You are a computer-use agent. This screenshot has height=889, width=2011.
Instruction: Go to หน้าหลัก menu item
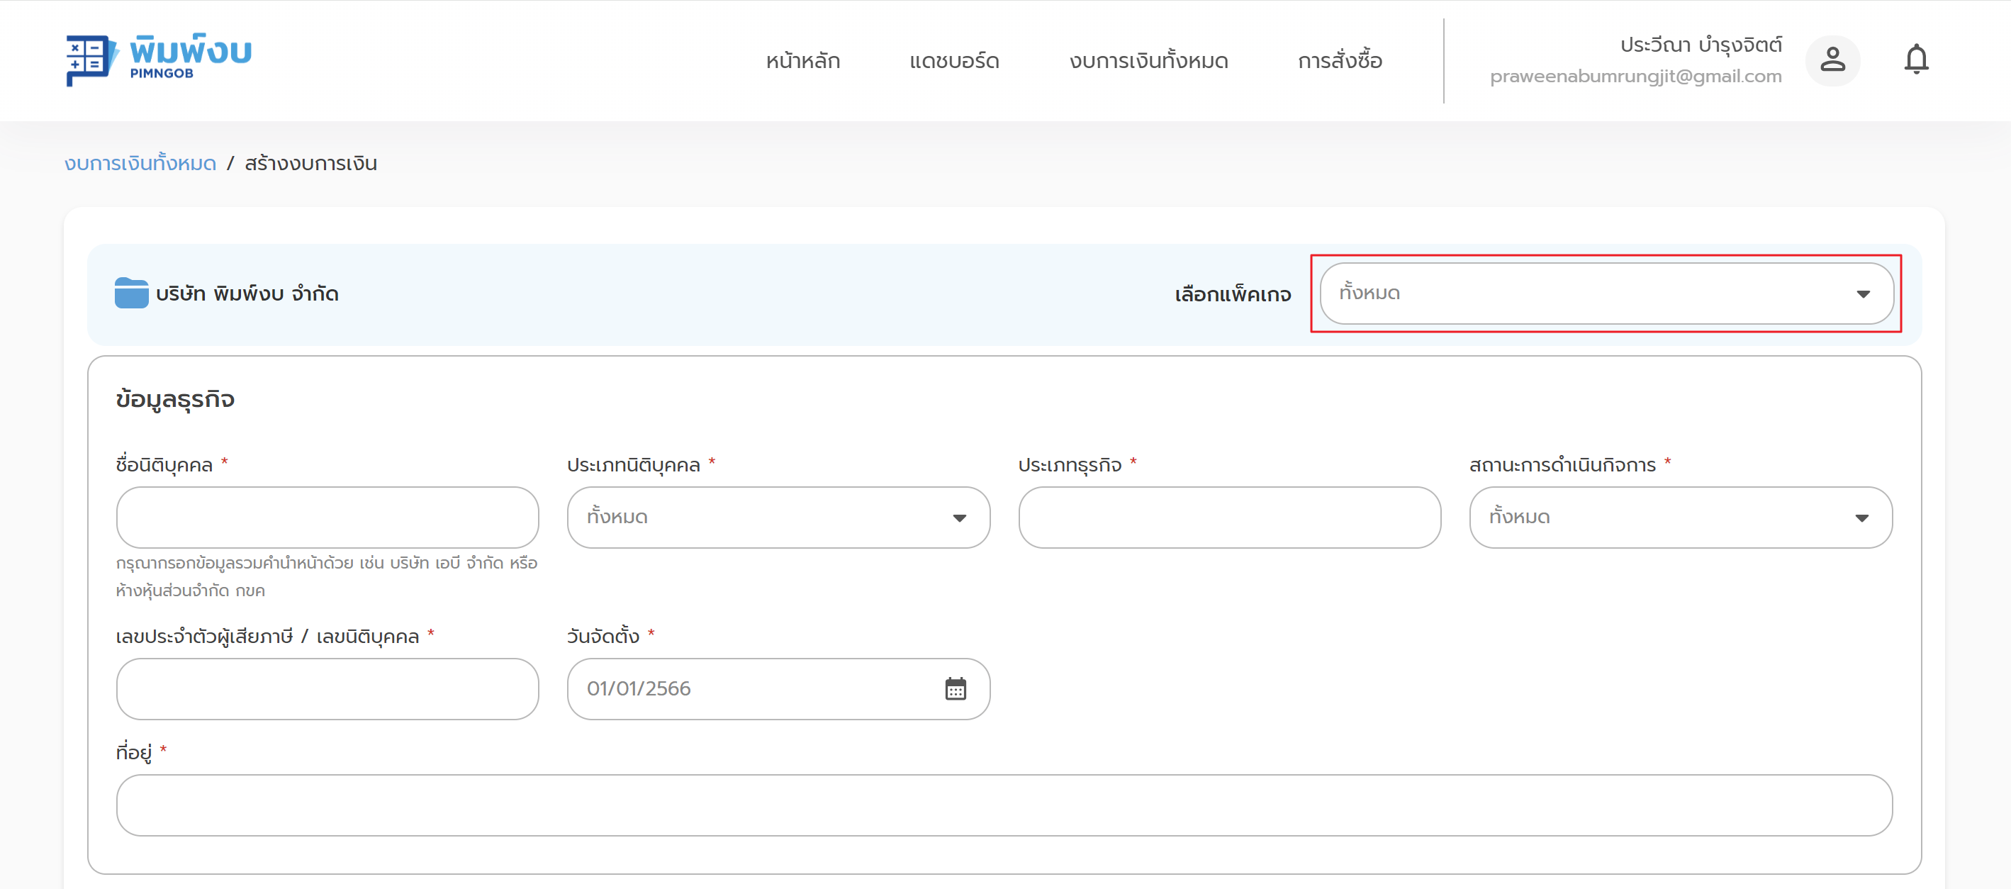(x=802, y=61)
